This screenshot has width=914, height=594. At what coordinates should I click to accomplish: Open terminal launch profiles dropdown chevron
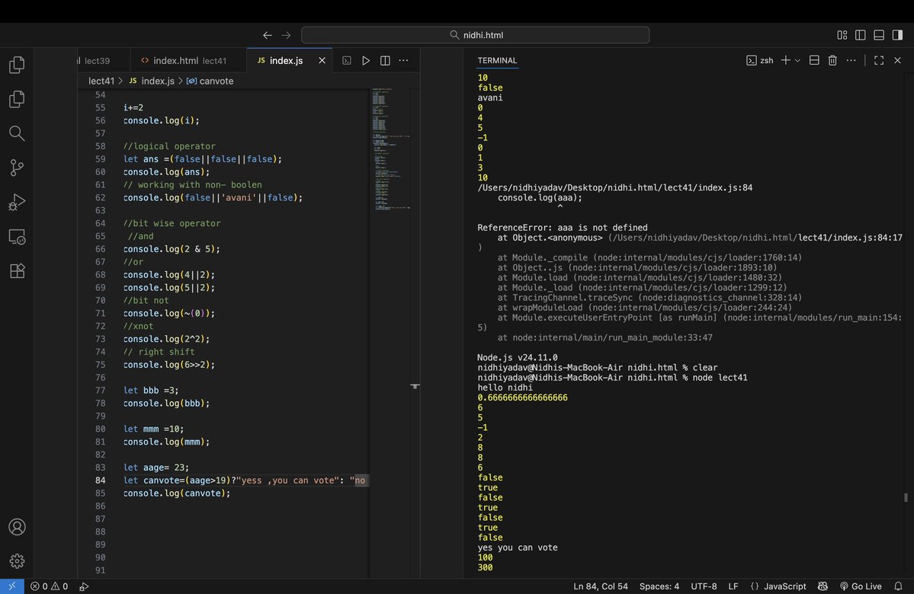(797, 59)
